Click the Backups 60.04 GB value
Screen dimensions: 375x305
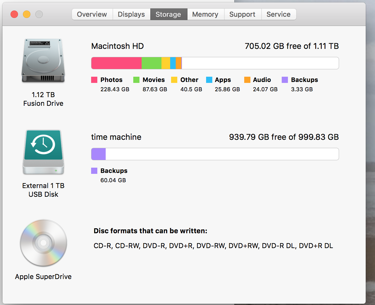click(113, 180)
